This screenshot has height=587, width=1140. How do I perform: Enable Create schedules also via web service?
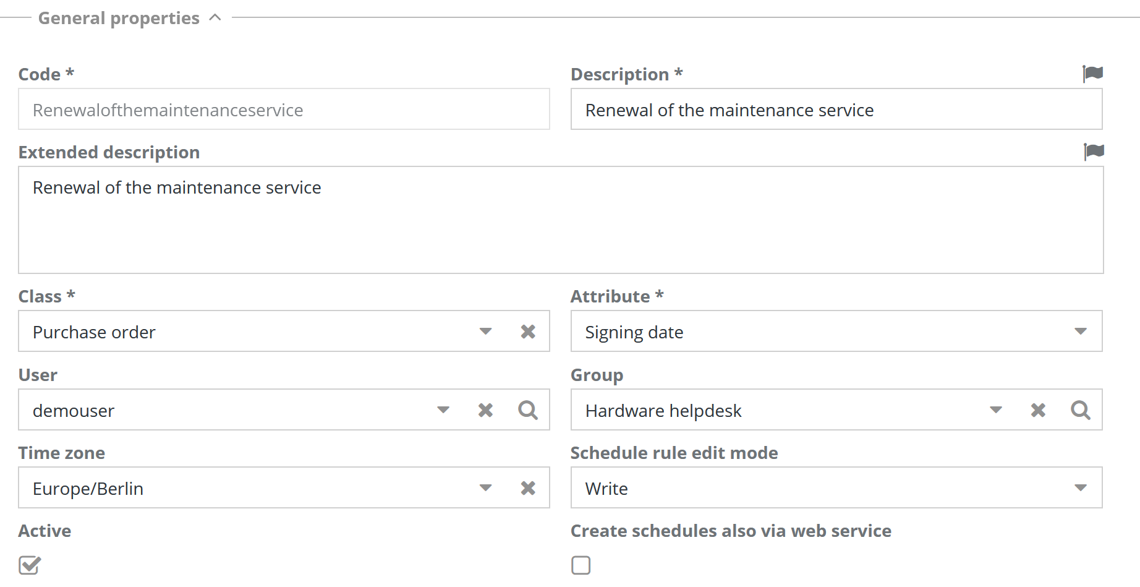click(581, 565)
